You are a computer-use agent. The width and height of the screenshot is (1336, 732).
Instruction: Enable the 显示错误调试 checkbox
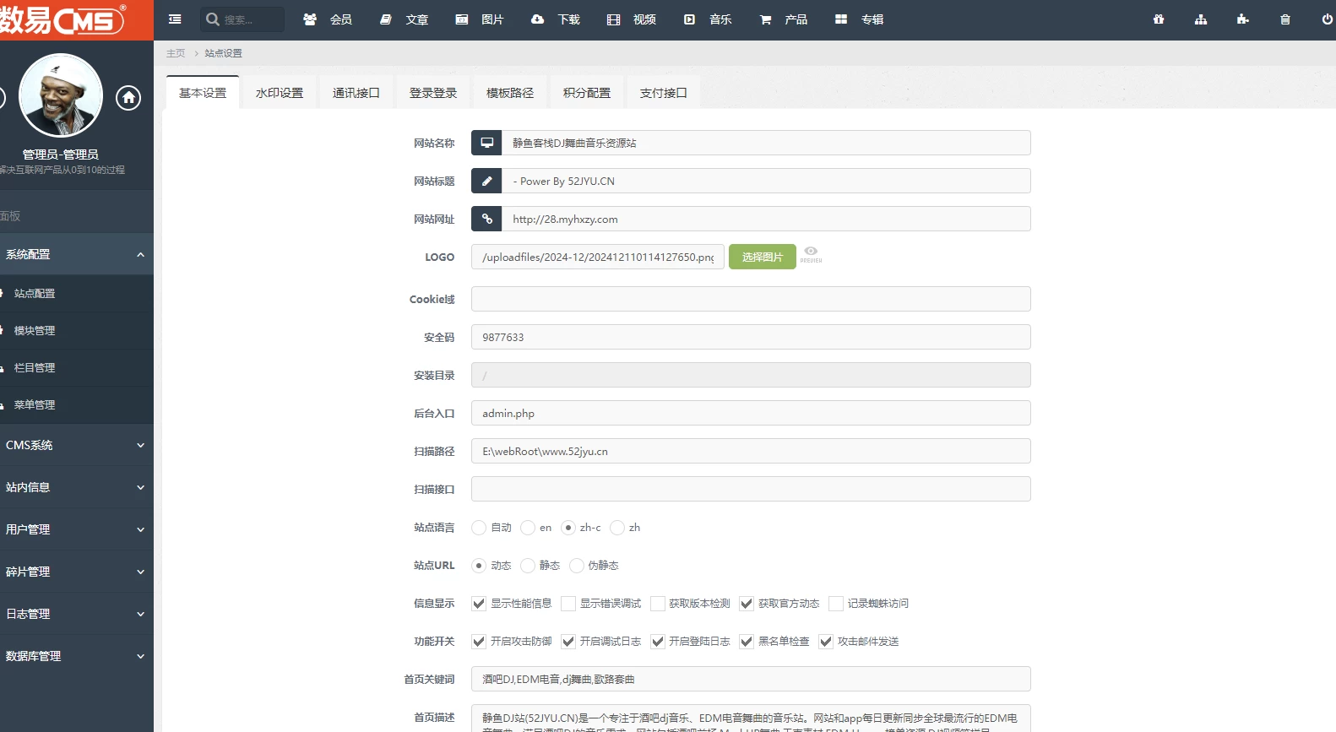pyautogui.click(x=568, y=604)
